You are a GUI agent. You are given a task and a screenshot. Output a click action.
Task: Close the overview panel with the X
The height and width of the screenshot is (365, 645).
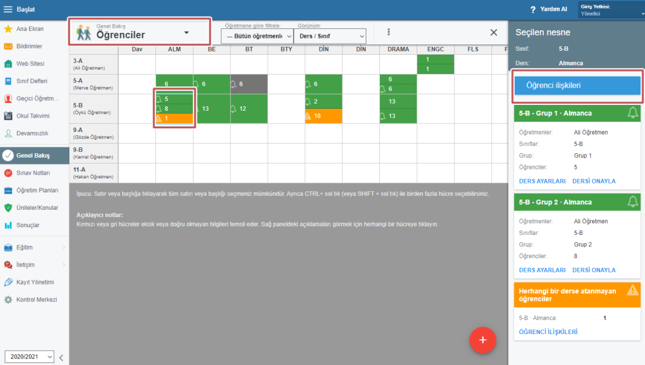(x=493, y=32)
